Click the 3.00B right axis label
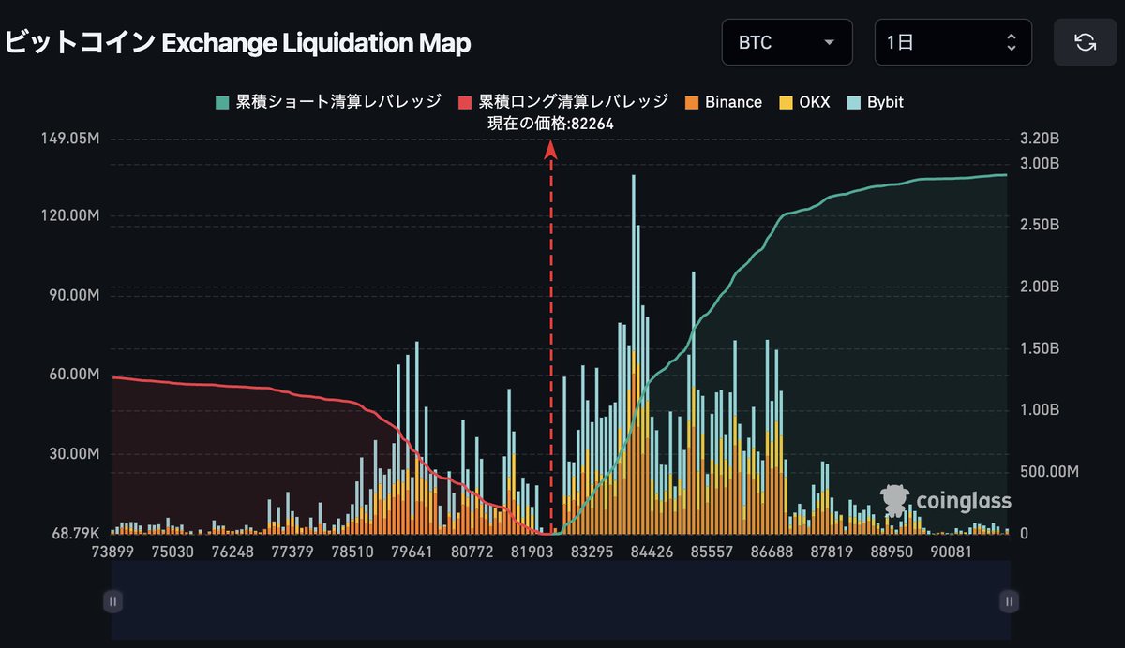 (x=1040, y=164)
